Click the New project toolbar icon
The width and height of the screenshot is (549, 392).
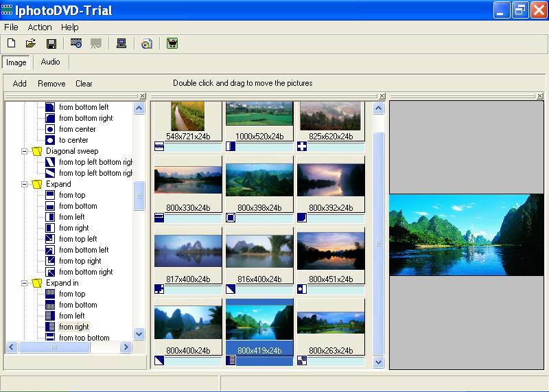11,43
